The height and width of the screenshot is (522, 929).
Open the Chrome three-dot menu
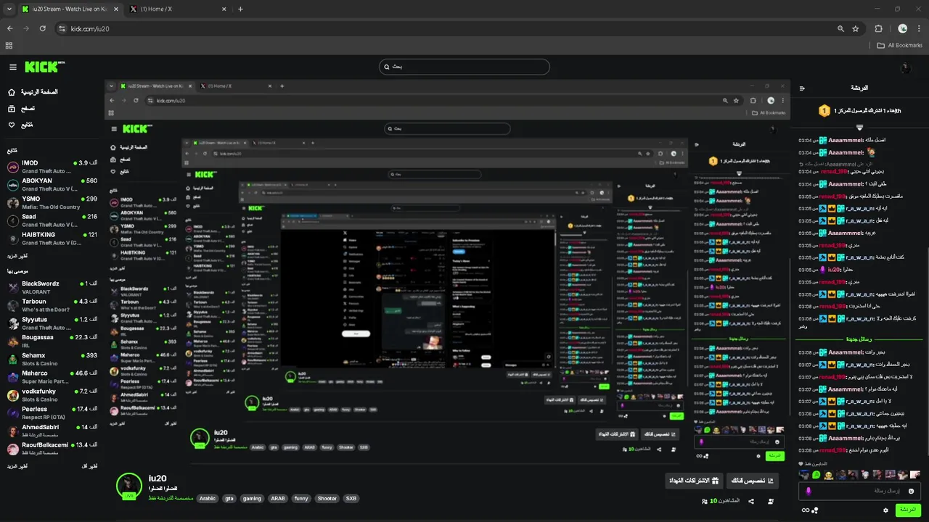[918, 29]
